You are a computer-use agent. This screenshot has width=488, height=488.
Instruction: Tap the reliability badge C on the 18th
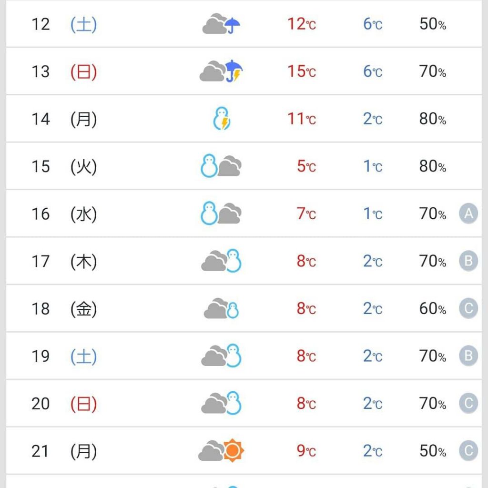(x=468, y=308)
